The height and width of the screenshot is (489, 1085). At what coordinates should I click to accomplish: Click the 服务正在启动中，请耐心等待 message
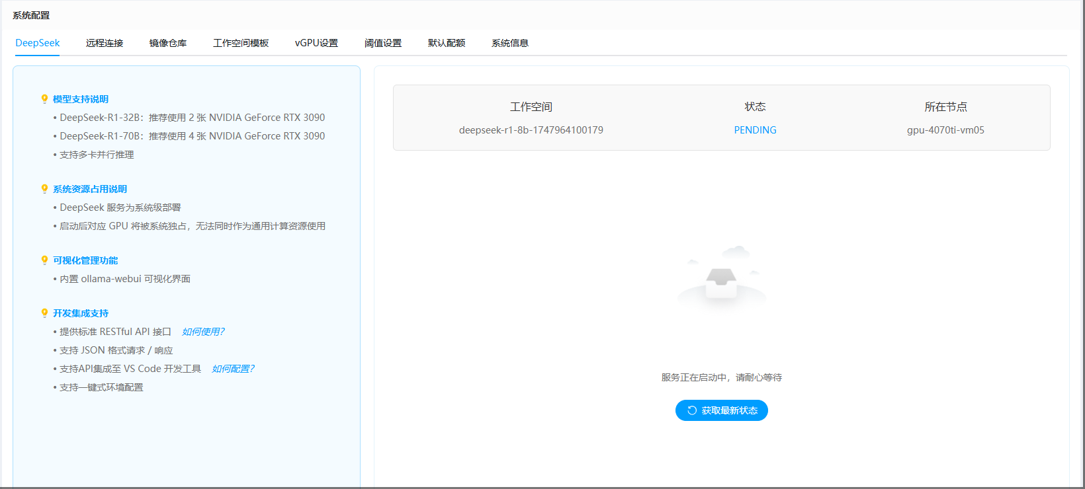(722, 377)
